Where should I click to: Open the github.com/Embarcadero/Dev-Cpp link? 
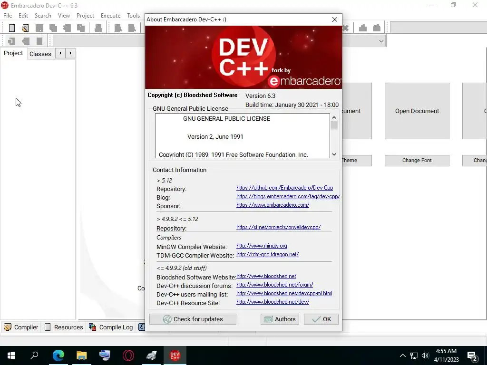(x=284, y=188)
